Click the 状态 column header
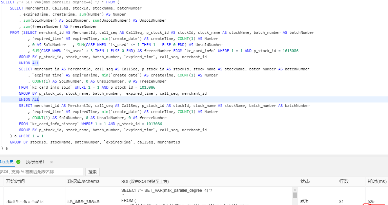Viewport: 388px width, 205px height. click(x=304, y=181)
